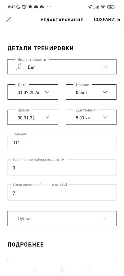Tap the СОХРАНИТЬ button to save
The image size is (124, 276).
coord(107,20)
